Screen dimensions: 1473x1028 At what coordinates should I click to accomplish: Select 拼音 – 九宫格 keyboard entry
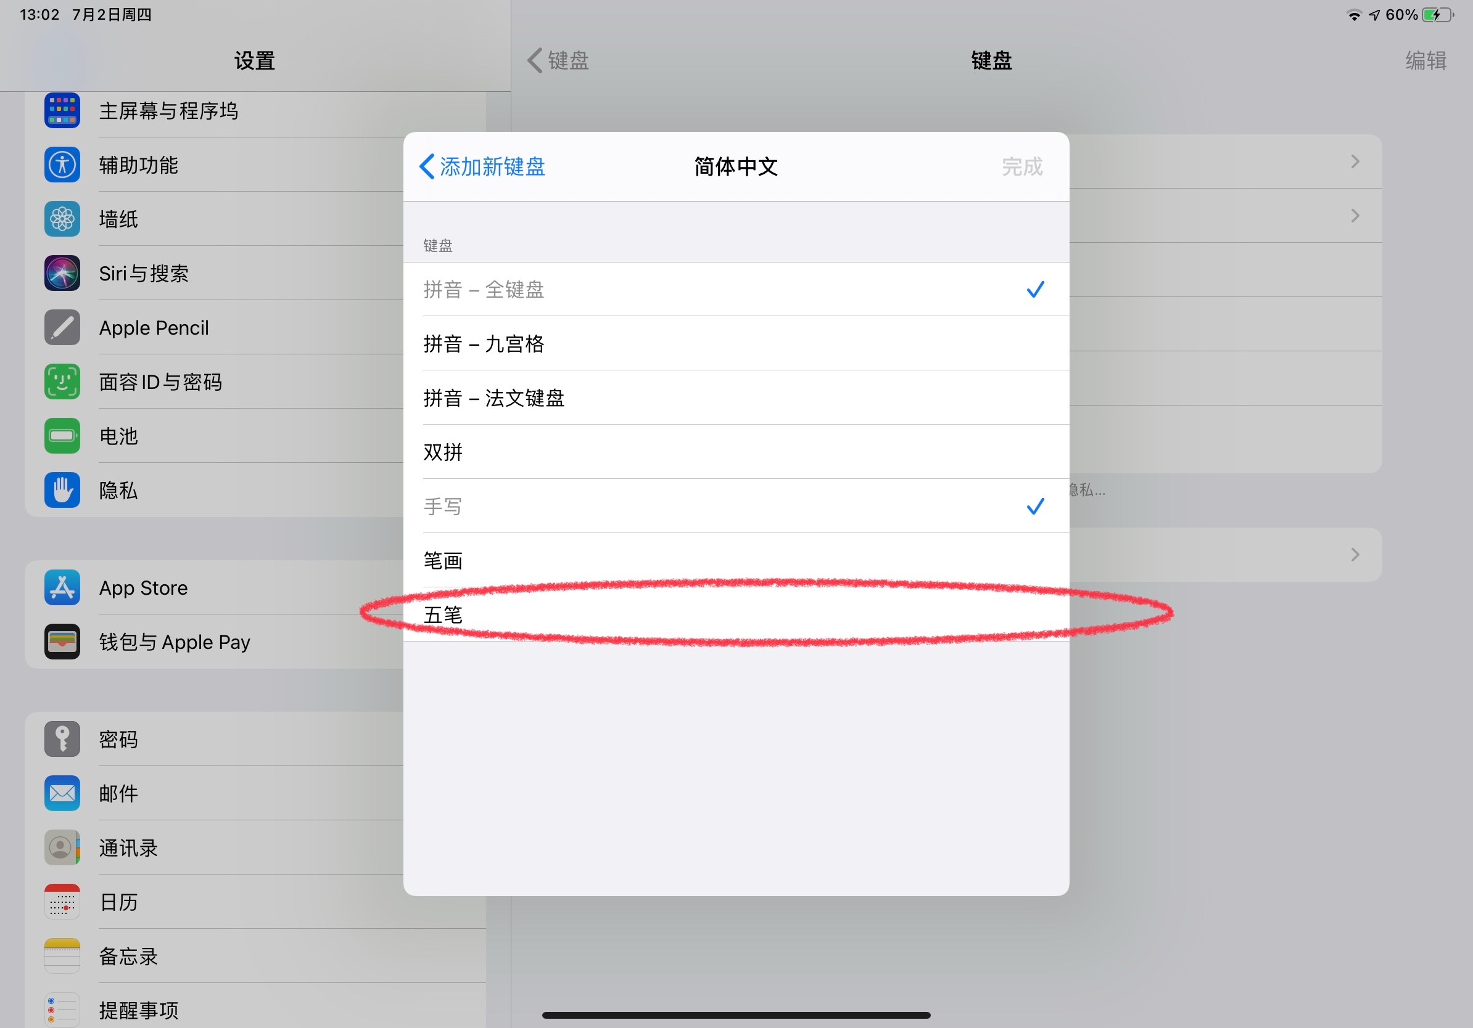pos(735,344)
